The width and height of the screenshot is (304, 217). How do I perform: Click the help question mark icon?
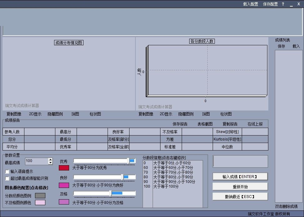pyautogui.click(x=283, y=4)
